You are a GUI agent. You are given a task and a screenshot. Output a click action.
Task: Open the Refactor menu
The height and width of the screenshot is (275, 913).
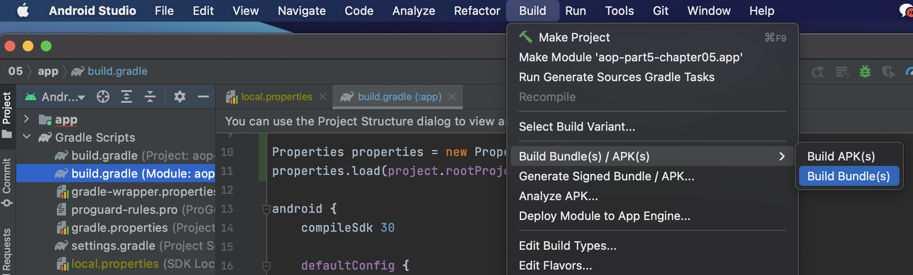pyautogui.click(x=477, y=10)
